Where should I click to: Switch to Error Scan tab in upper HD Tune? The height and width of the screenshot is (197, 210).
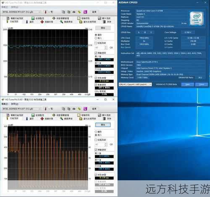coord(66,22)
